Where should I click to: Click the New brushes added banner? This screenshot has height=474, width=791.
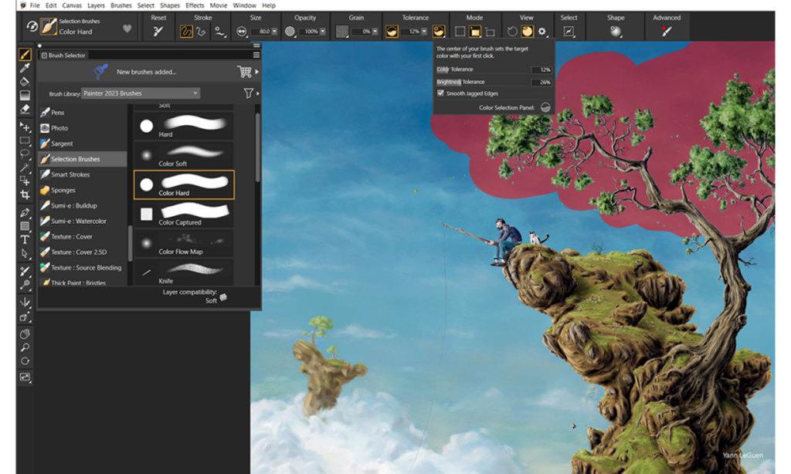[x=146, y=72]
